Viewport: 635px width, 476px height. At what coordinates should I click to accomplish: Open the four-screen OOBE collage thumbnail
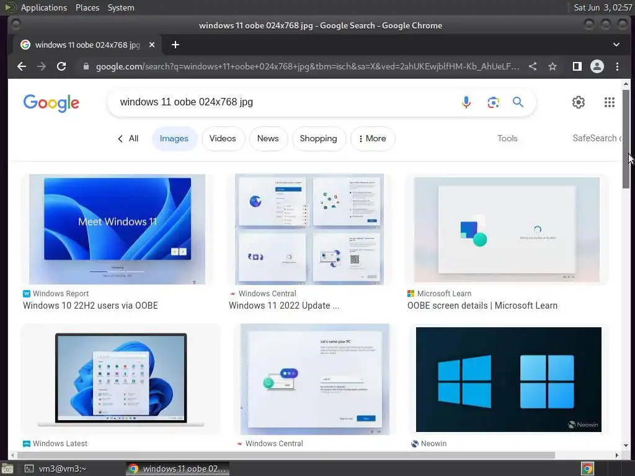point(309,229)
